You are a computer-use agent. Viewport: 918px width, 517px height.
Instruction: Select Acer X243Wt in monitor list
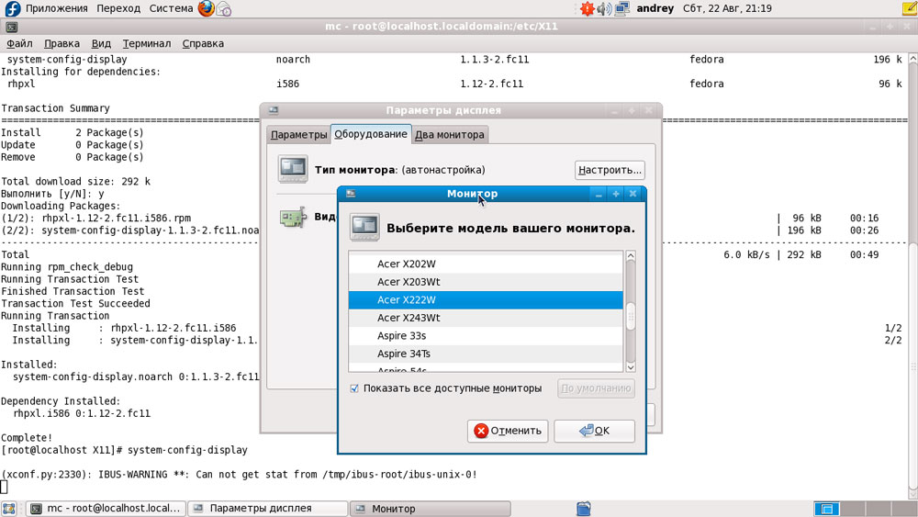(409, 318)
